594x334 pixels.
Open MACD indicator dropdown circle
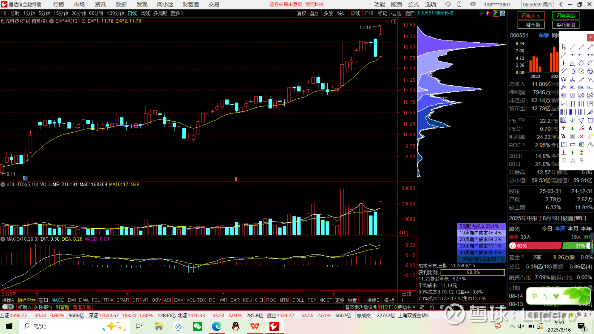(3, 239)
